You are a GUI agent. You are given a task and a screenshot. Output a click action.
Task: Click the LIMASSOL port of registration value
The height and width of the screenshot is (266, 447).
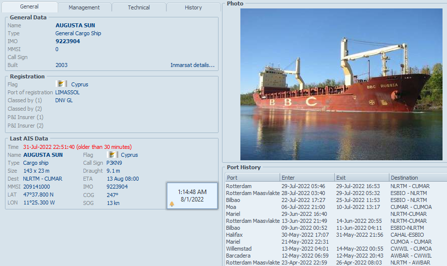[x=67, y=93]
